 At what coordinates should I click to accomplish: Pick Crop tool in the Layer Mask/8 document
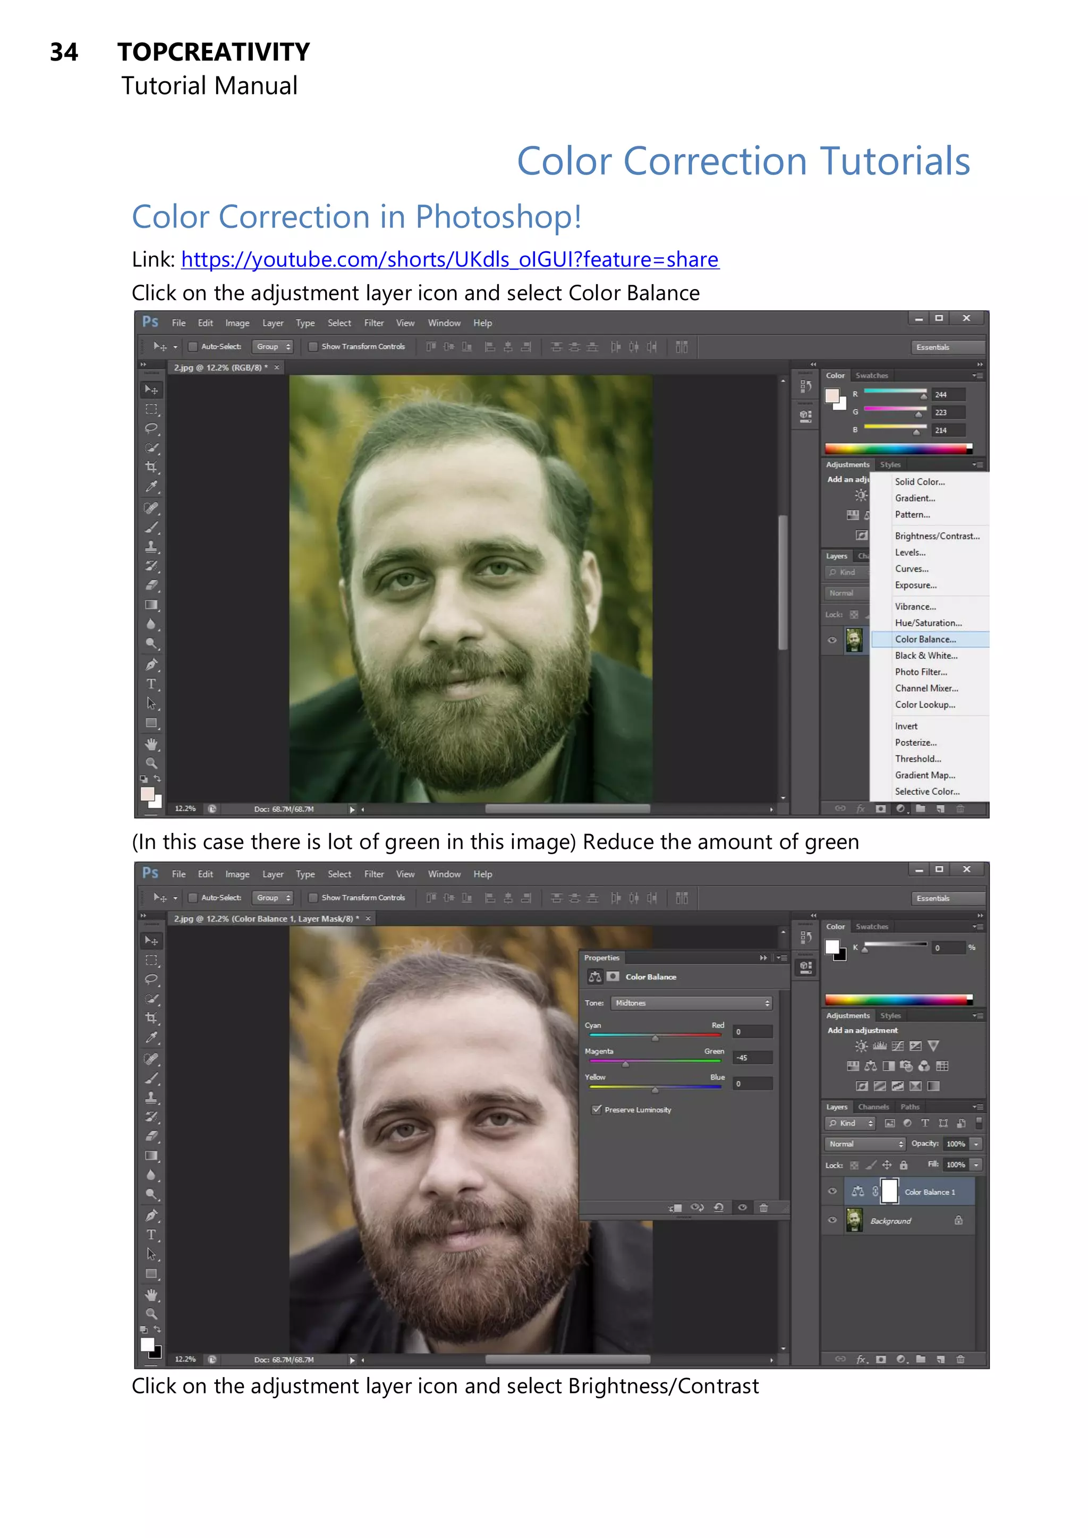coord(151,1018)
